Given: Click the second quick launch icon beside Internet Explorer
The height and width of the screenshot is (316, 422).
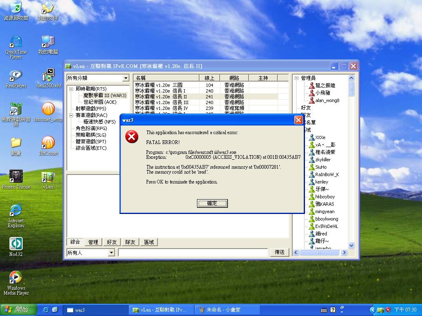Looking at the screenshot, I should [x=55, y=310].
